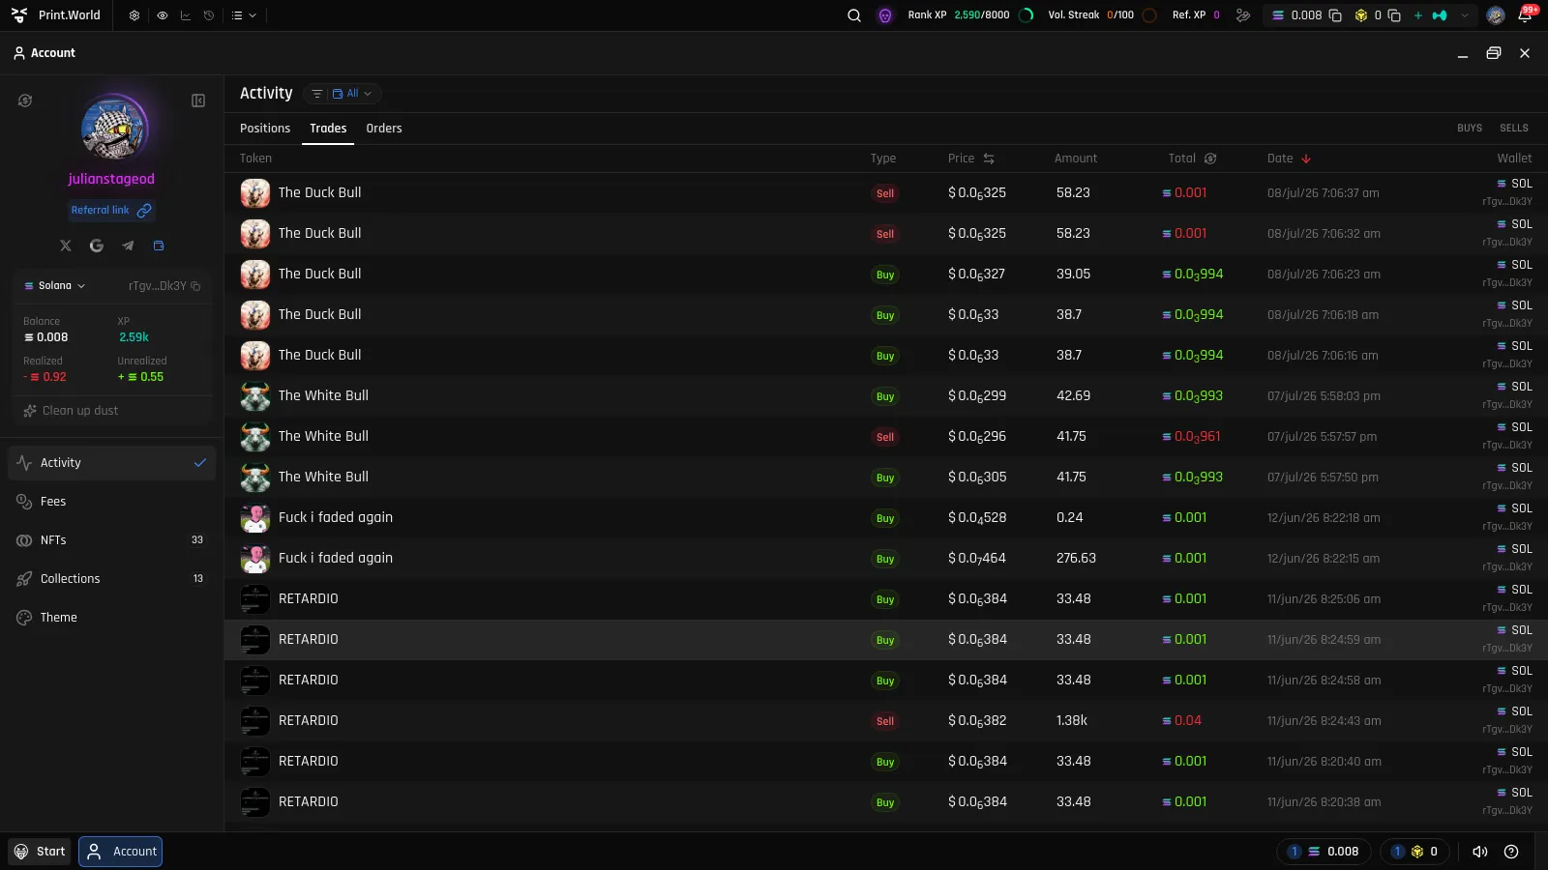The width and height of the screenshot is (1548, 870).
Task: Open the notifications bell with 99+ badge
Action: 1525,15
